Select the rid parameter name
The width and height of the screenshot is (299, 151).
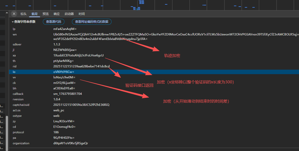coord(15,66)
